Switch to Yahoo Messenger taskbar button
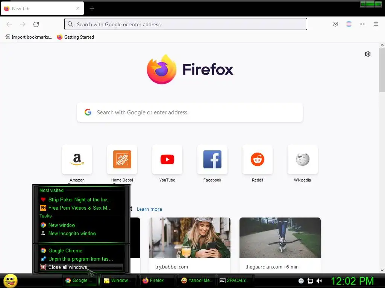This screenshot has height=288, width=385. tap(197, 280)
